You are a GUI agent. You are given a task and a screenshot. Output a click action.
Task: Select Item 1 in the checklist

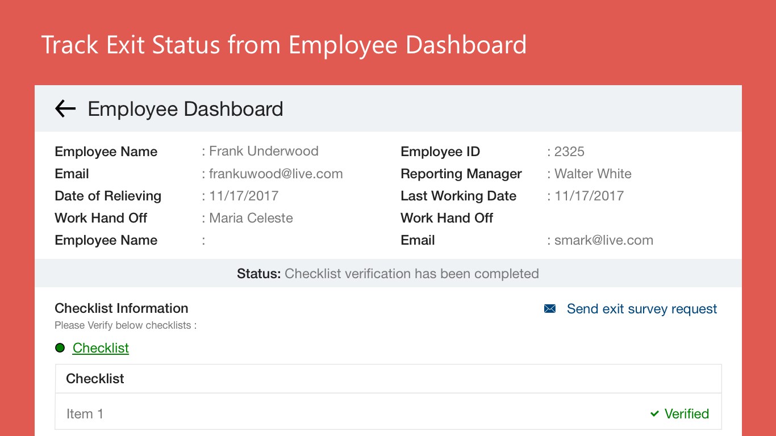click(85, 414)
